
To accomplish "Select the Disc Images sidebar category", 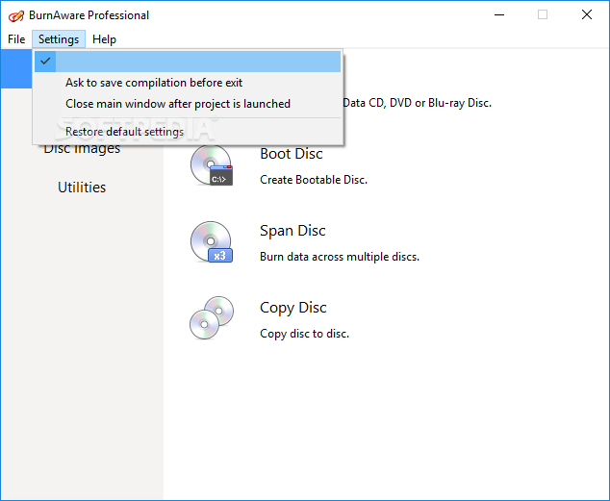I will coord(82,149).
